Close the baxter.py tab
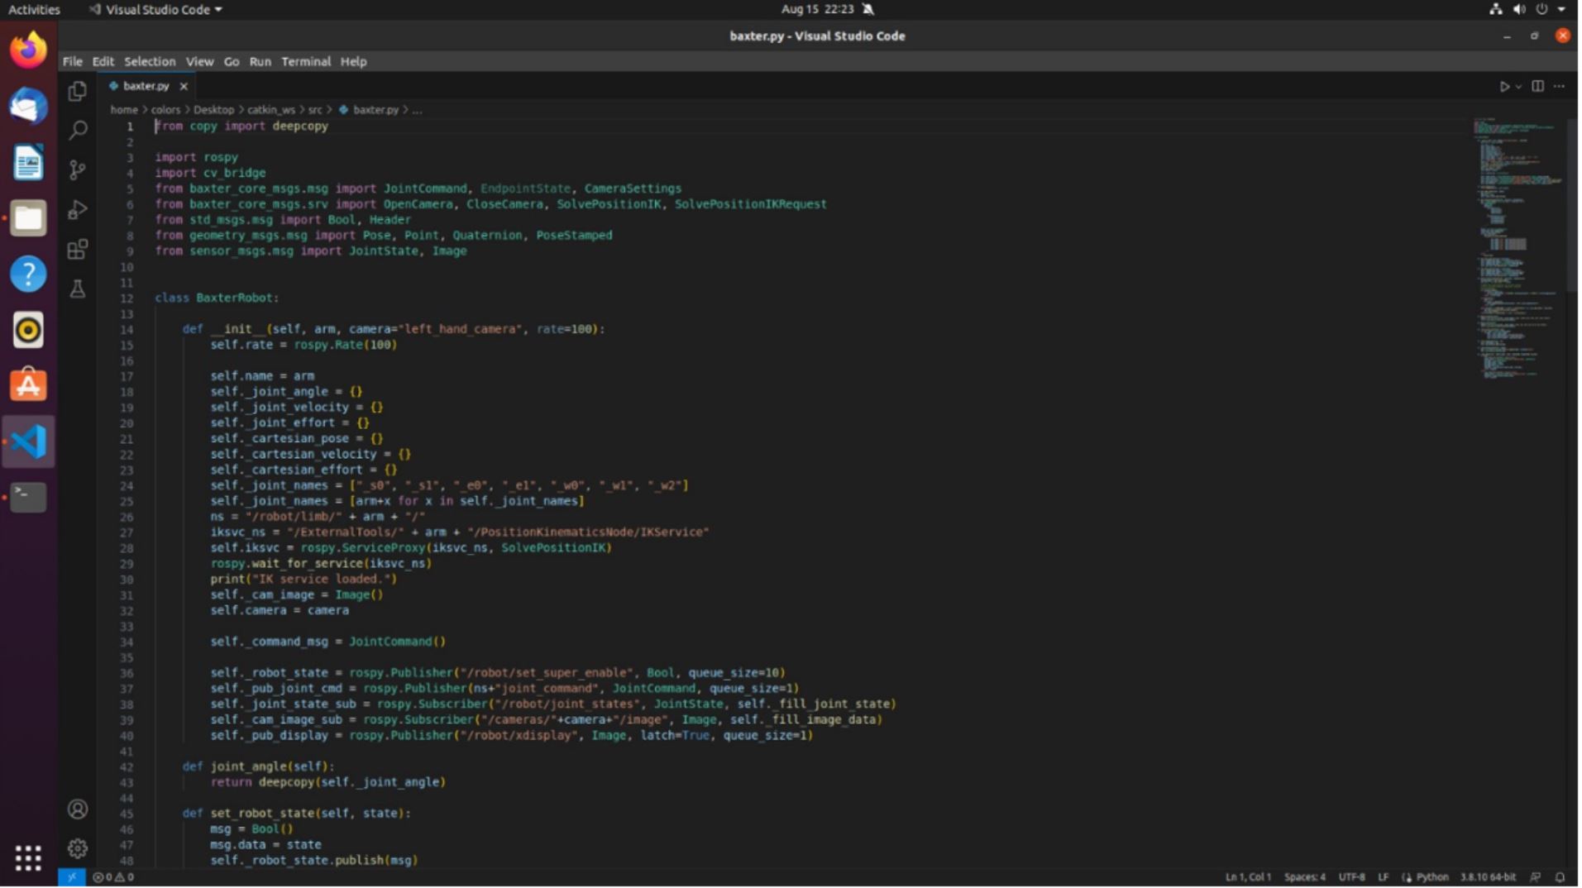The height and width of the screenshot is (888, 1582). [184, 86]
